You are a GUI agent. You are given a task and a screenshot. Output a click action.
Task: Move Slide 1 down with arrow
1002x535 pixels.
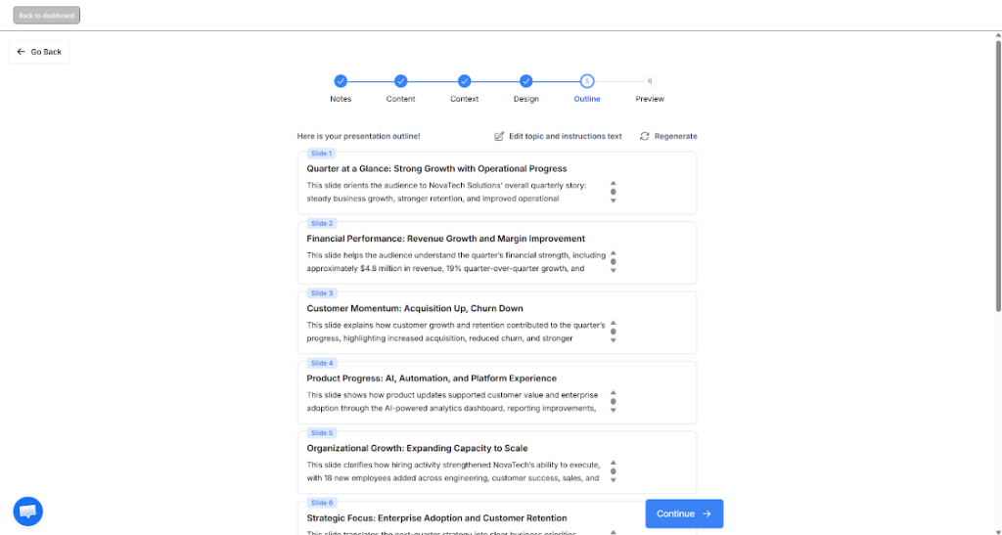(x=613, y=201)
